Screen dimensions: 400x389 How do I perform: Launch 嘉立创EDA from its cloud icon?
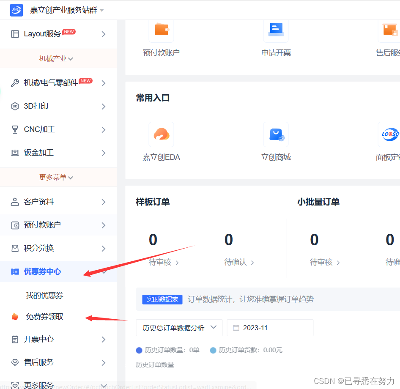(x=161, y=134)
